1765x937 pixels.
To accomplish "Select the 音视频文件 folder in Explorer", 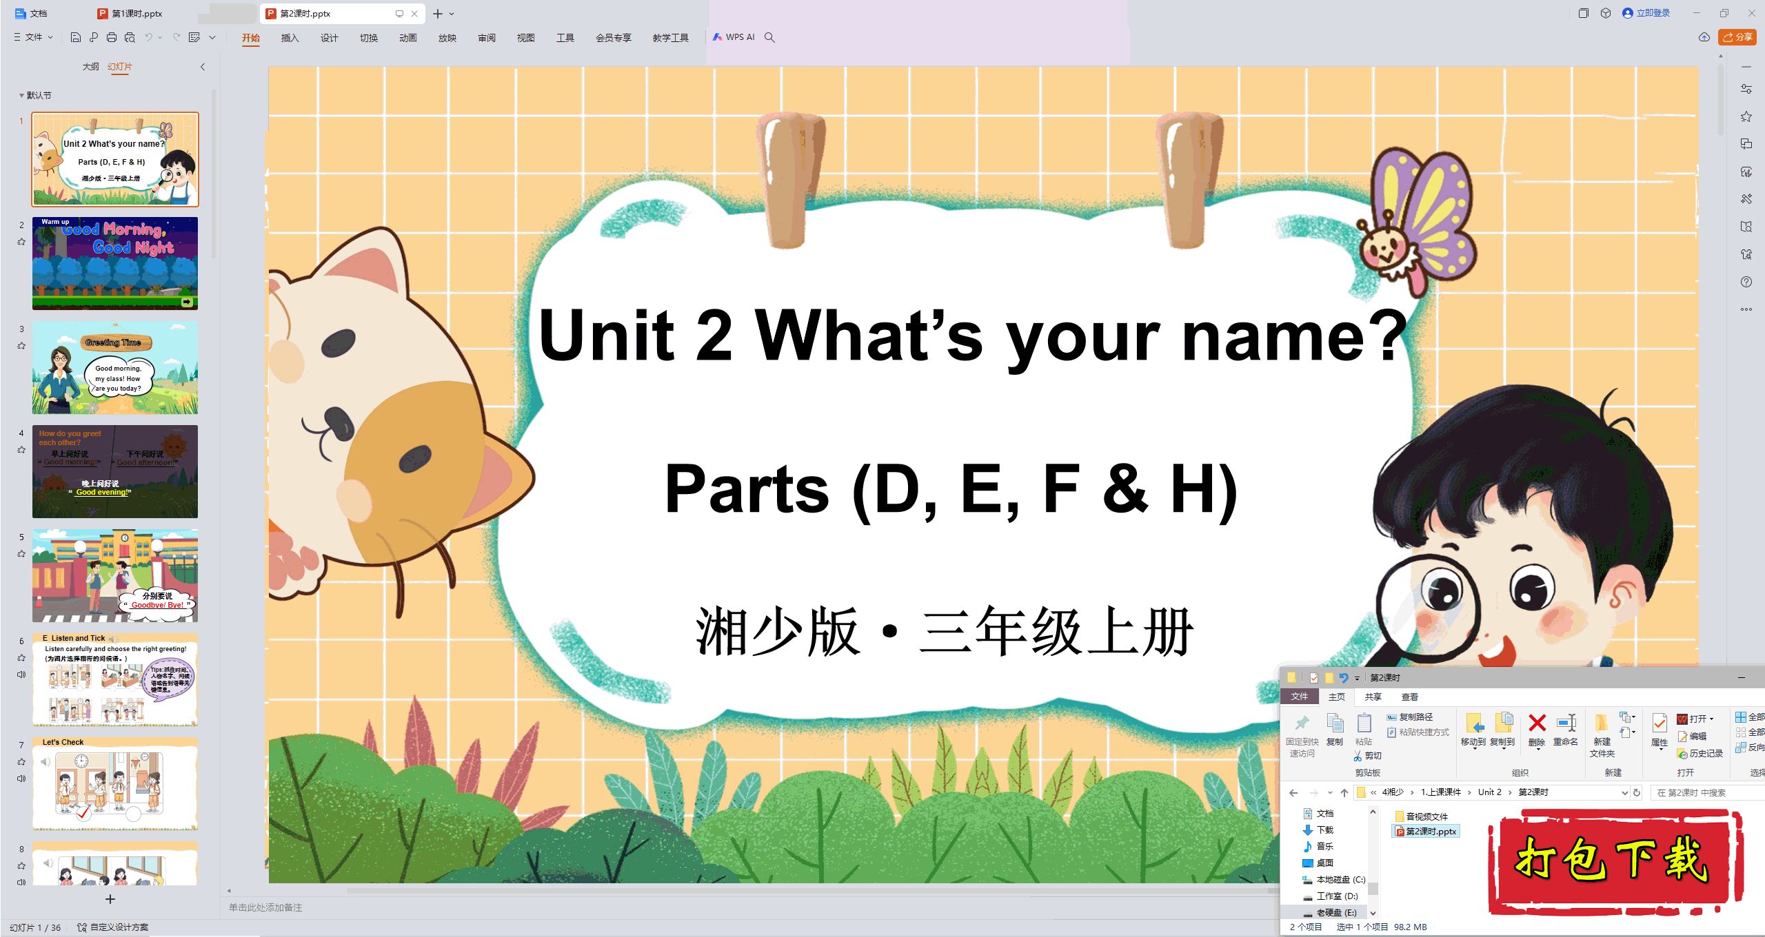I will [1421, 816].
